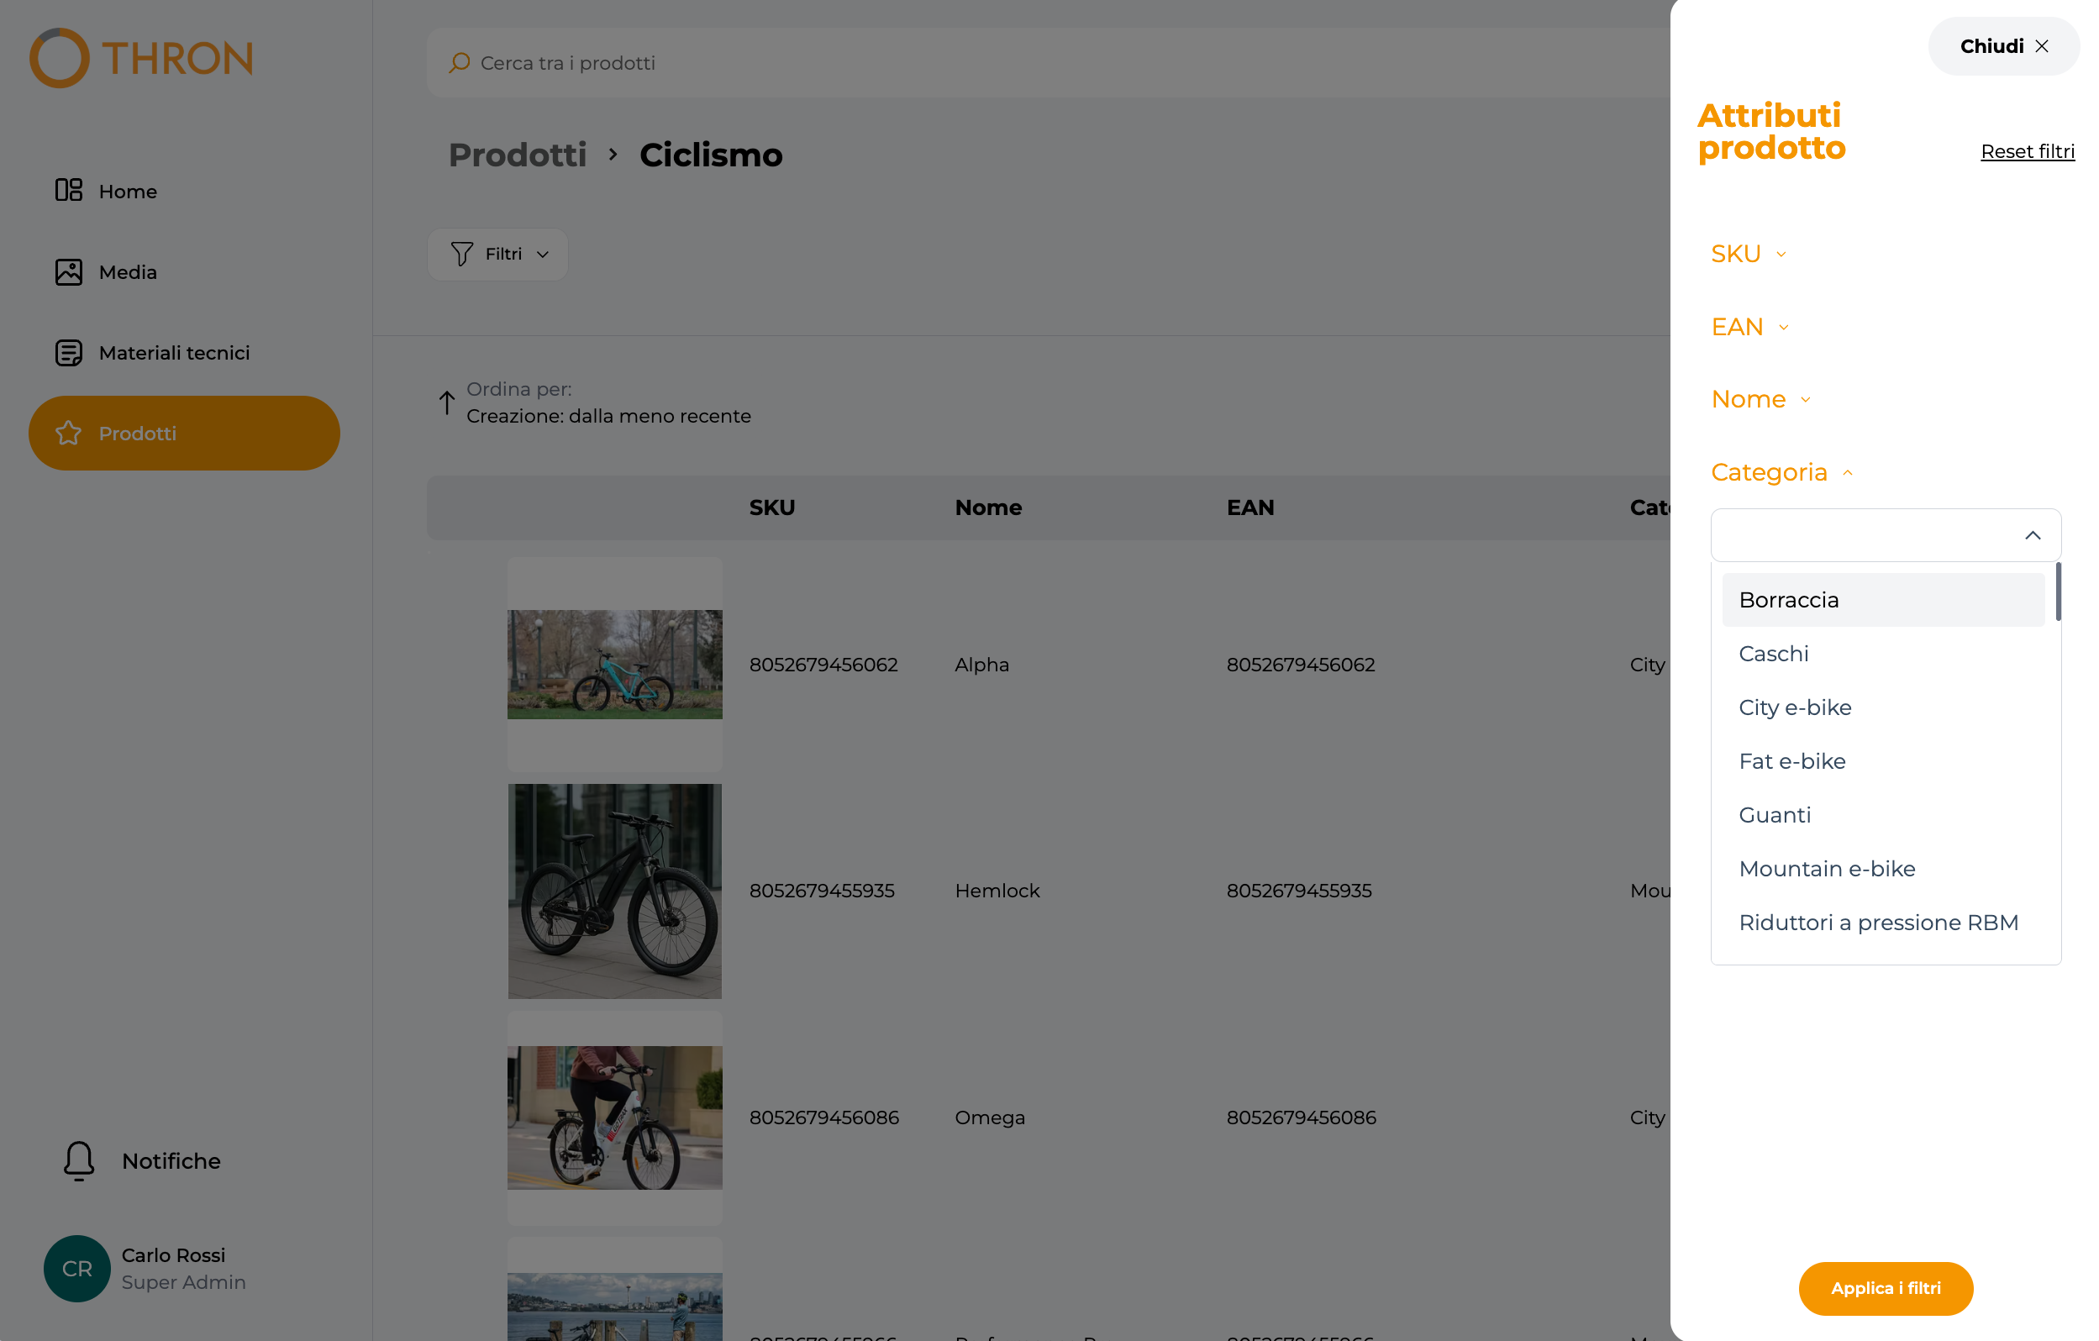Viewport: 2099px width, 1341px height.
Task: Click EAN 8052679456086 in Omega row
Action: pyautogui.click(x=1302, y=1117)
